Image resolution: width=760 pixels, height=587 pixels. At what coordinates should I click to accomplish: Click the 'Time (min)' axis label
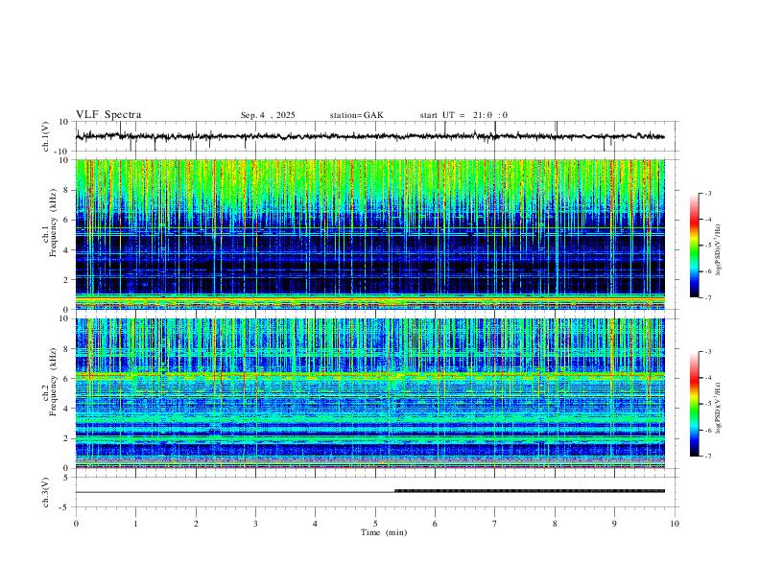point(384,532)
